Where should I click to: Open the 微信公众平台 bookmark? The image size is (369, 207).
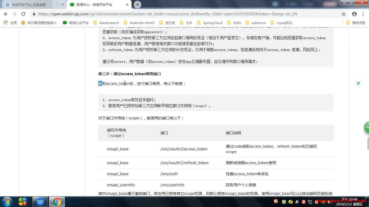coord(76,23)
